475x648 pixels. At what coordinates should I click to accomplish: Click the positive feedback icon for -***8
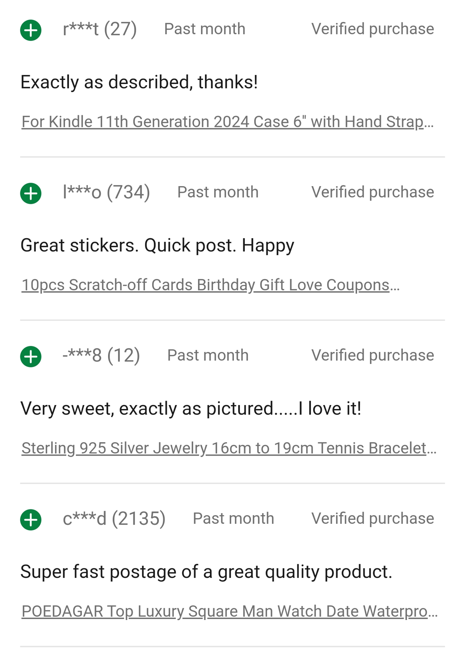[x=31, y=356]
